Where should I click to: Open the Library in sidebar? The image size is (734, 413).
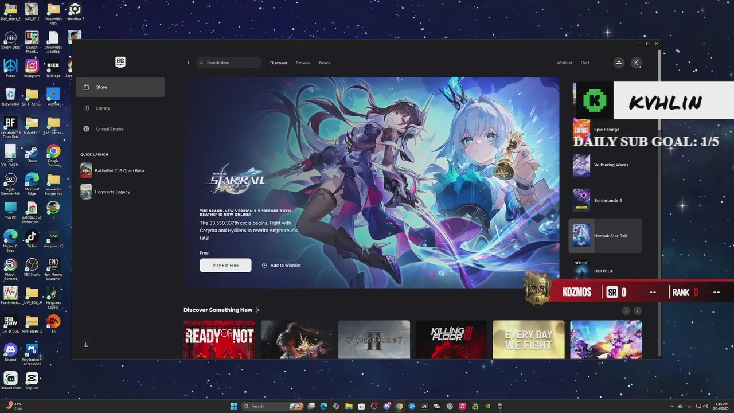click(x=120, y=108)
